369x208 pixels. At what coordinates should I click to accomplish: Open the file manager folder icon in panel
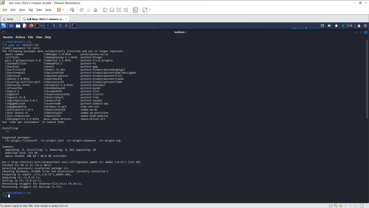click(18, 26)
